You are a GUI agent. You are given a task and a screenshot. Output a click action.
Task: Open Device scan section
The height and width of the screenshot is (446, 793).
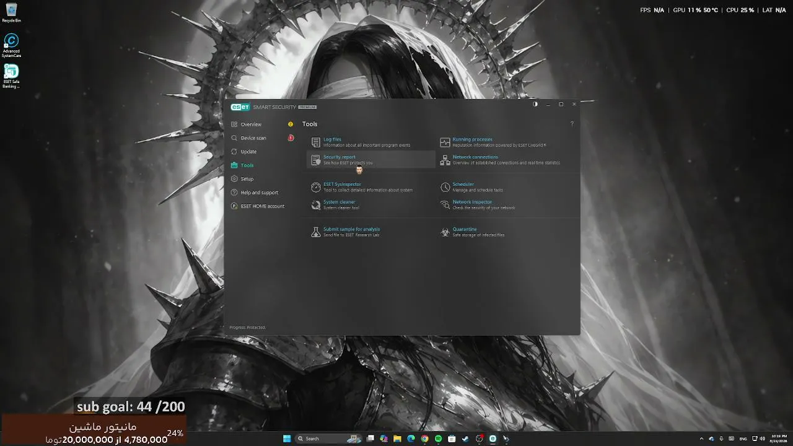[253, 138]
